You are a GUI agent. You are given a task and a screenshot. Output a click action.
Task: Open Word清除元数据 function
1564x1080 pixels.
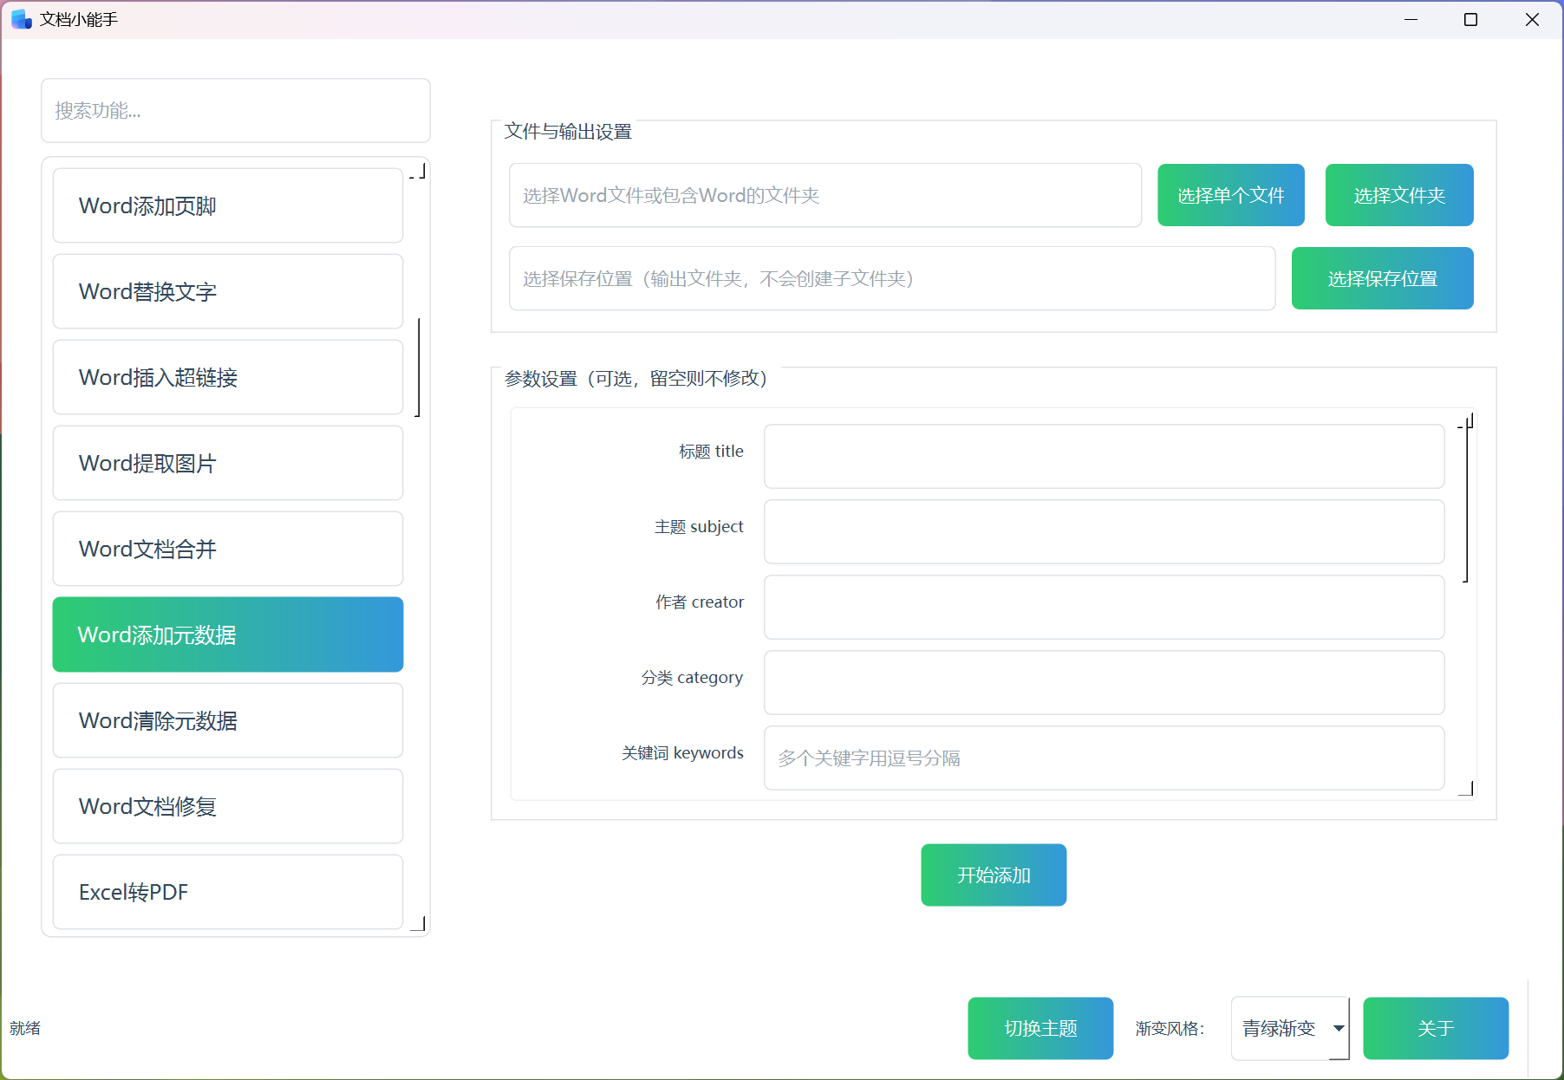(227, 720)
